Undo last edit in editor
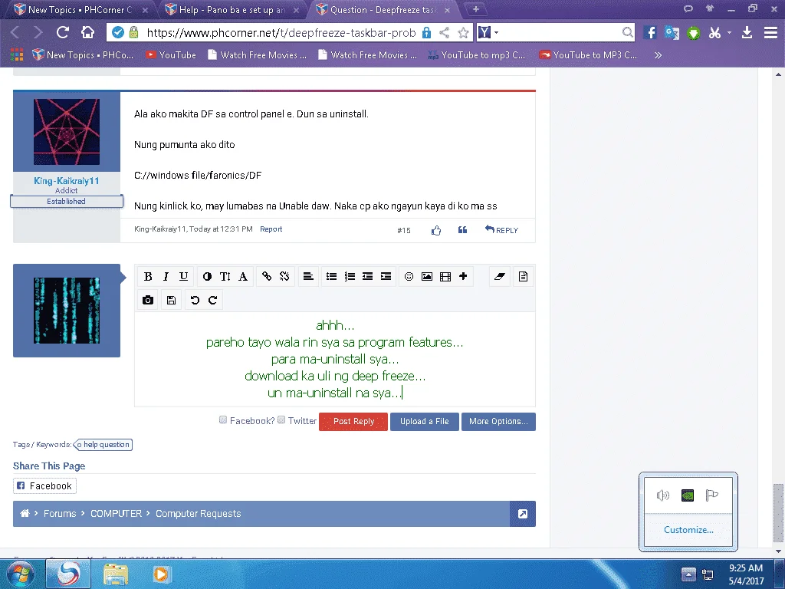The width and height of the screenshot is (785, 589). 195,300
